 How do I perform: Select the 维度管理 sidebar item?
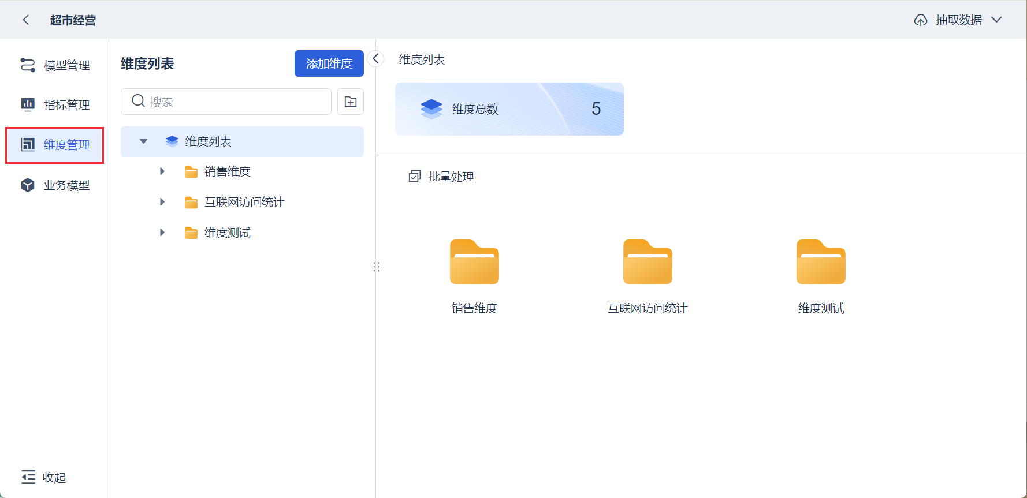point(54,145)
